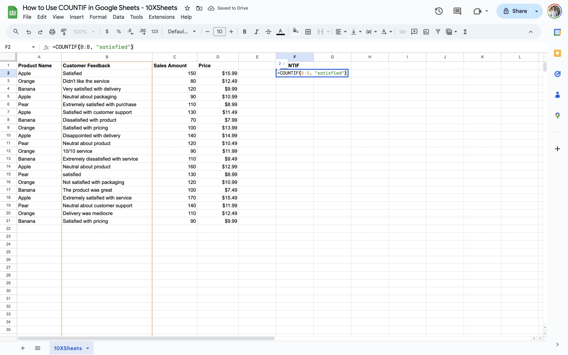568x355 pixels.
Task: Click the insert comment toolbar icon
Action: (414, 32)
